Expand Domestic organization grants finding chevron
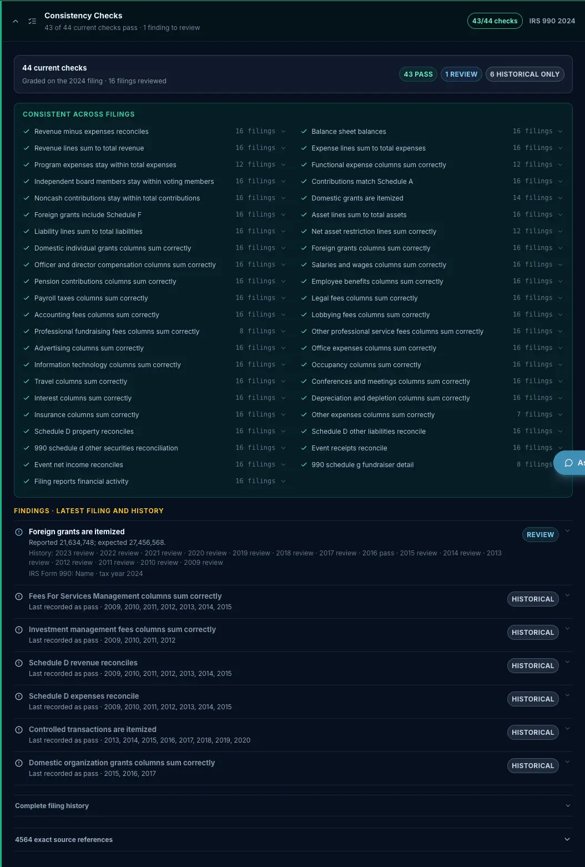 [x=567, y=763]
